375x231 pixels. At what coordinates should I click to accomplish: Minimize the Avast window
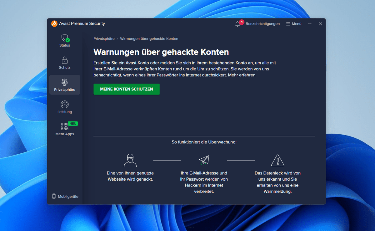pos(310,24)
